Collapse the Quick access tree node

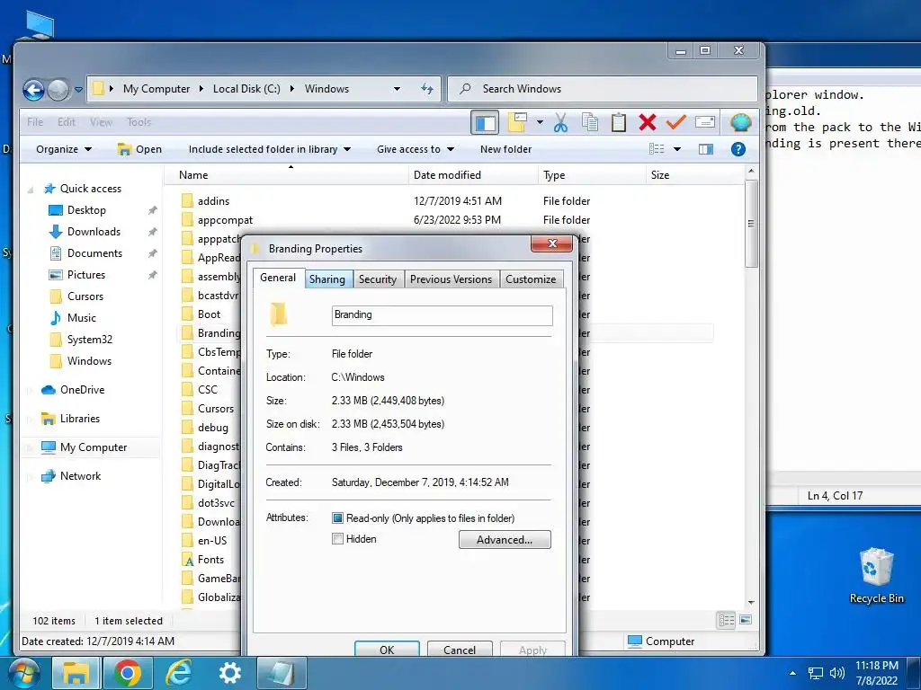30,190
